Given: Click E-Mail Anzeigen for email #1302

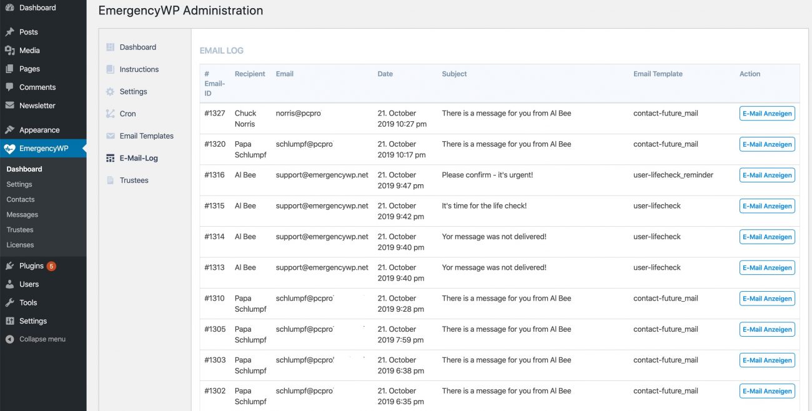Looking at the screenshot, I should (x=767, y=391).
